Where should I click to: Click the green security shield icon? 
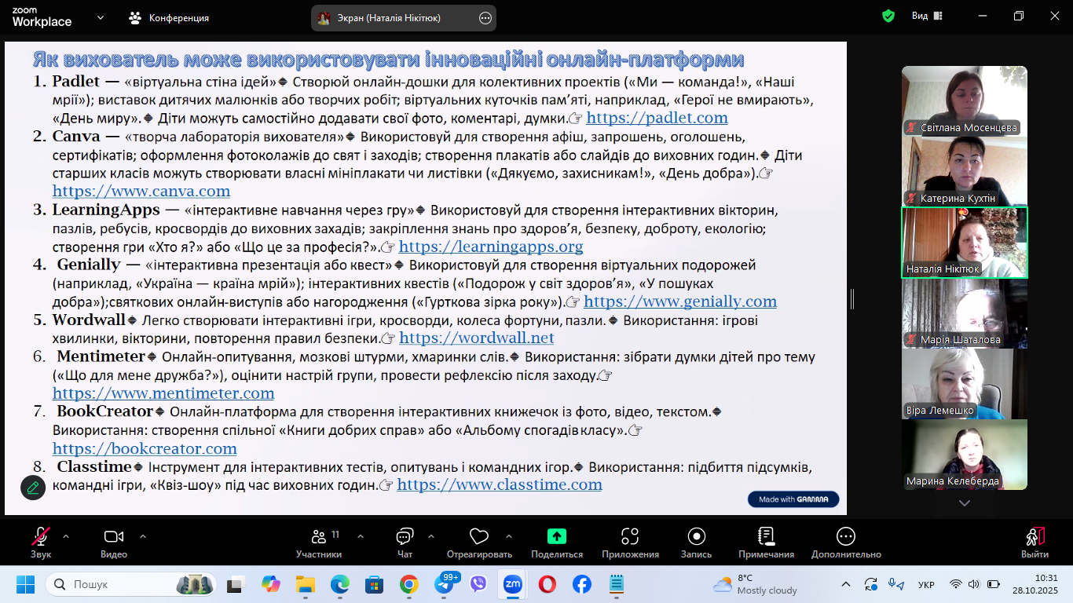888,16
